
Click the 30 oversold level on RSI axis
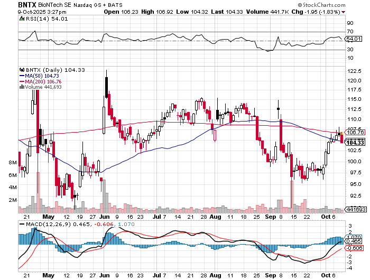[x=350, y=49]
